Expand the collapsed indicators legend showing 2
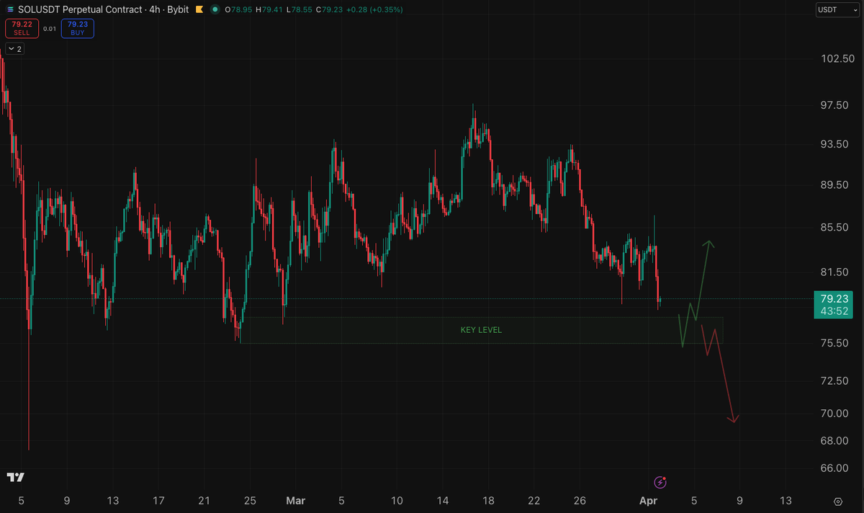Image resolution: width=864 pixels, height=513 pixels. (14, 49)
